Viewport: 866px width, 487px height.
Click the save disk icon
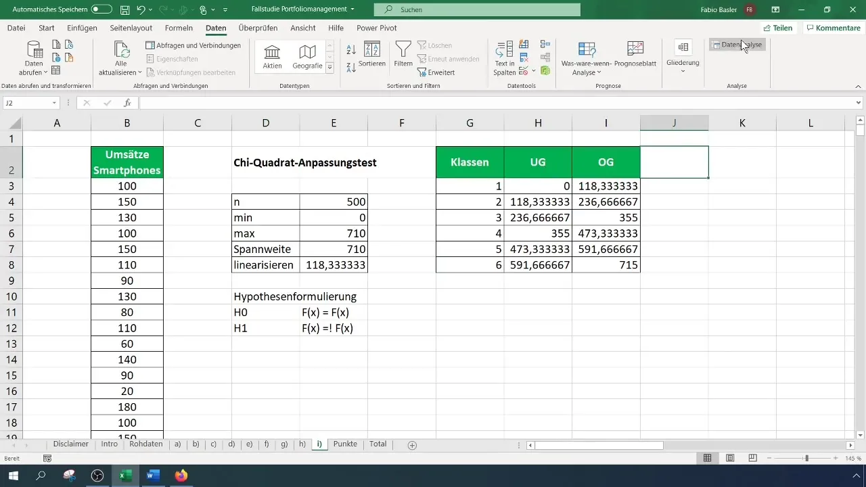coord(125,9)
